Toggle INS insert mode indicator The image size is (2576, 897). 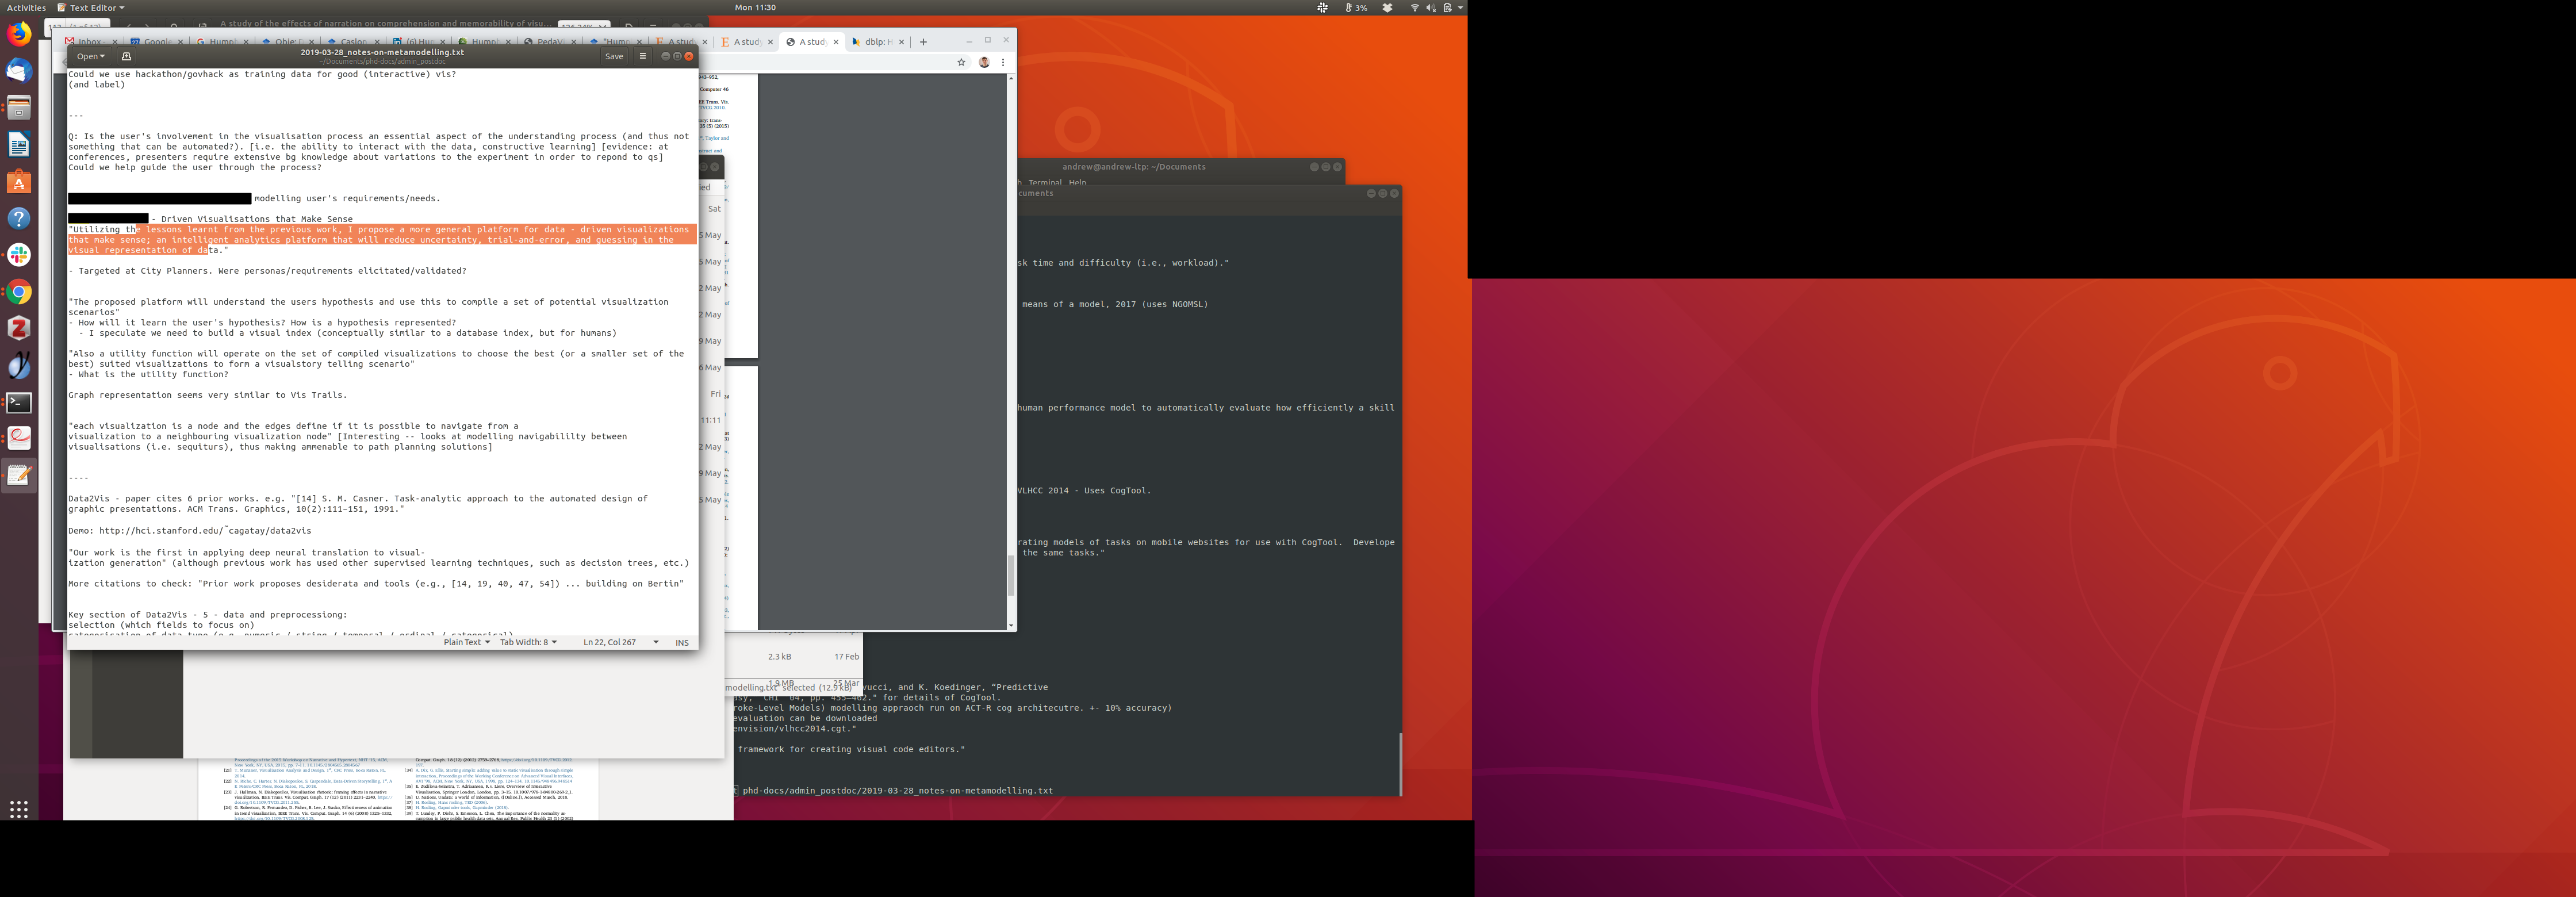[682, 643]
